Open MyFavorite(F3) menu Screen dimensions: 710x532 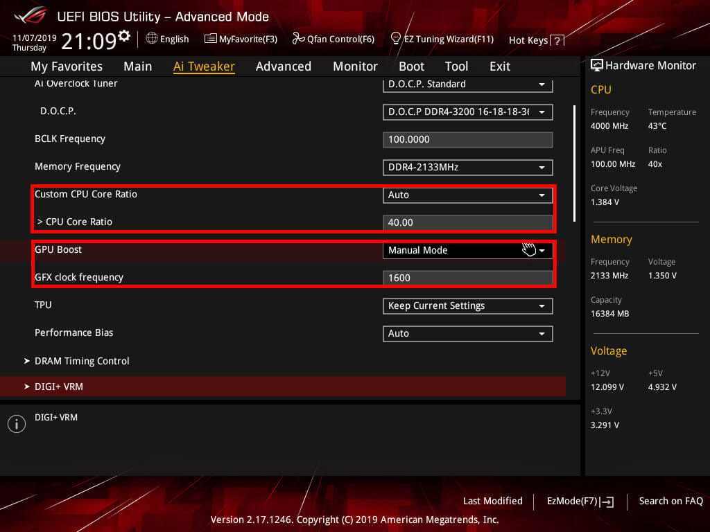pos(248,39)
